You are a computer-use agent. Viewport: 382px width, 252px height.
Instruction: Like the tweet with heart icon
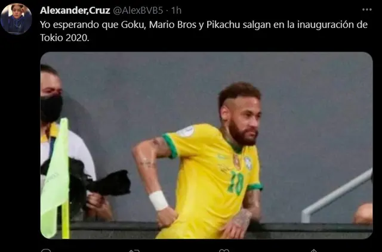pos(224,251)
